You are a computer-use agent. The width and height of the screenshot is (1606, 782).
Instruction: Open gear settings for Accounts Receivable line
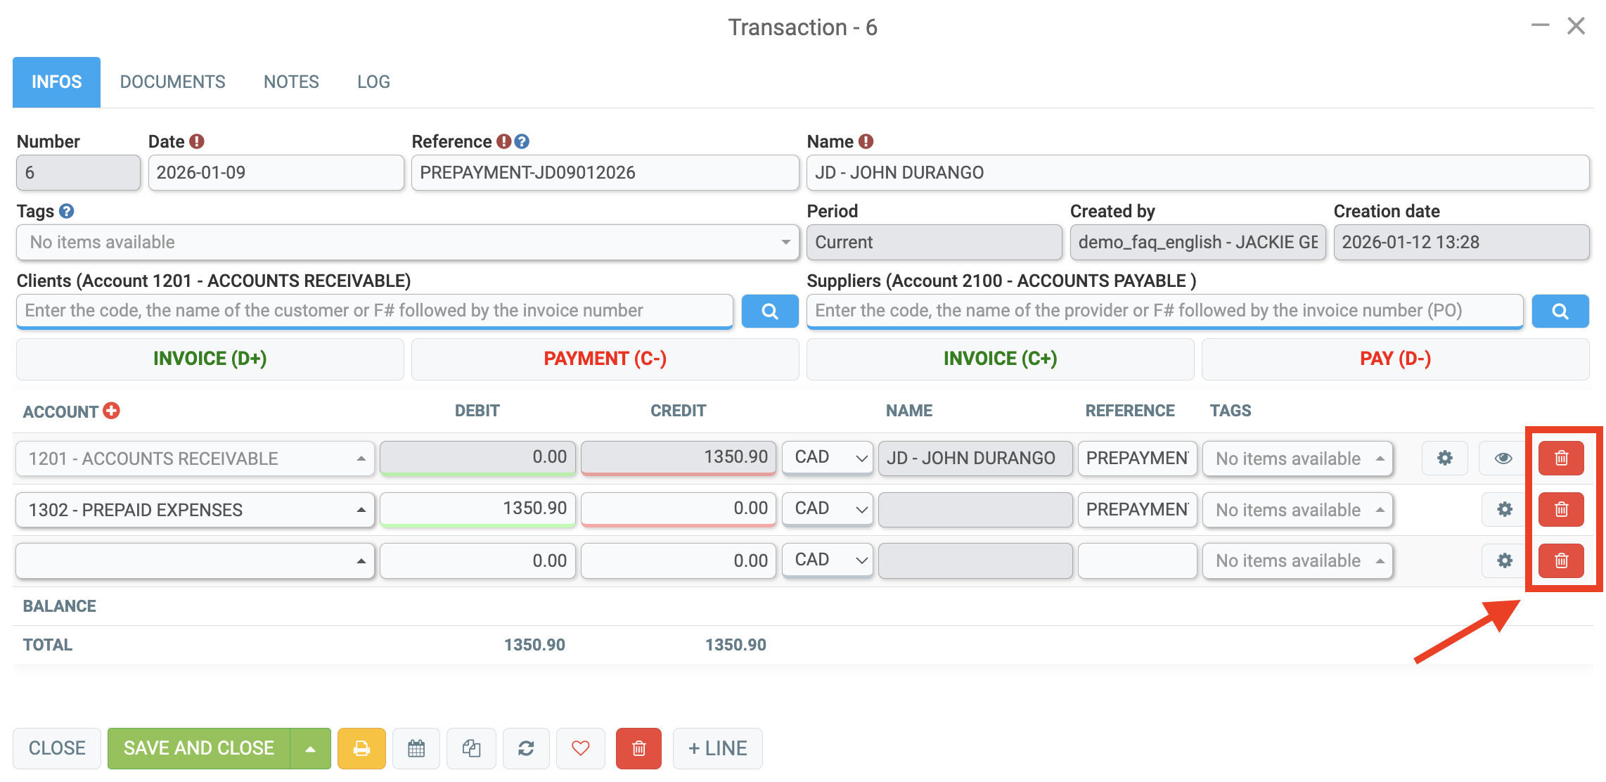point(1444,458)
